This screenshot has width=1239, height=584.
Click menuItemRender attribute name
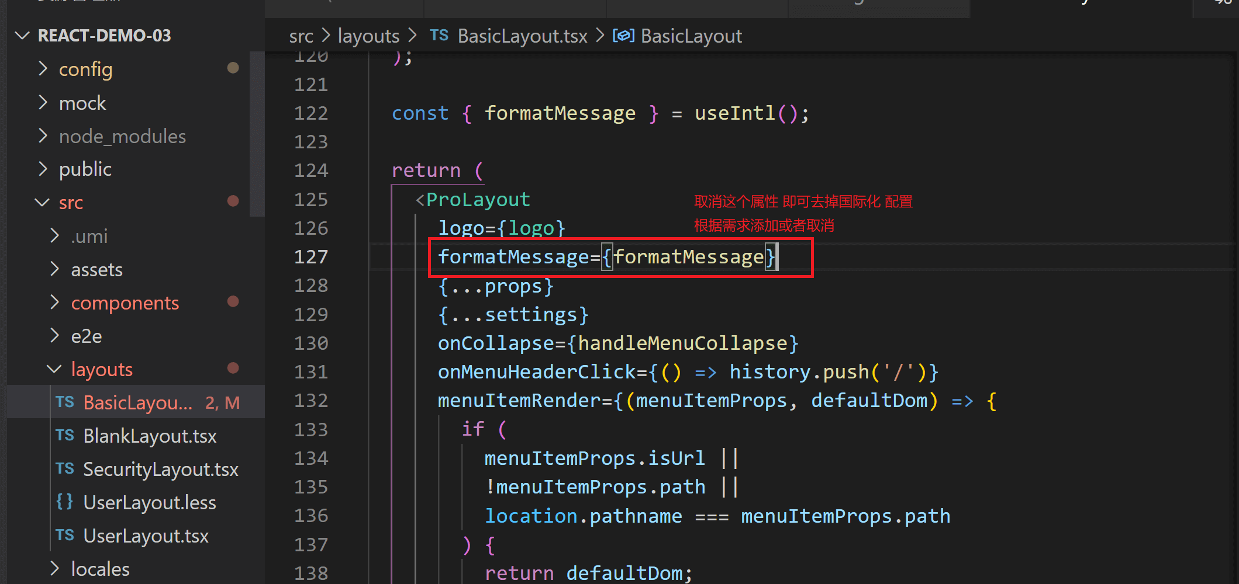(x=519, y=401)
